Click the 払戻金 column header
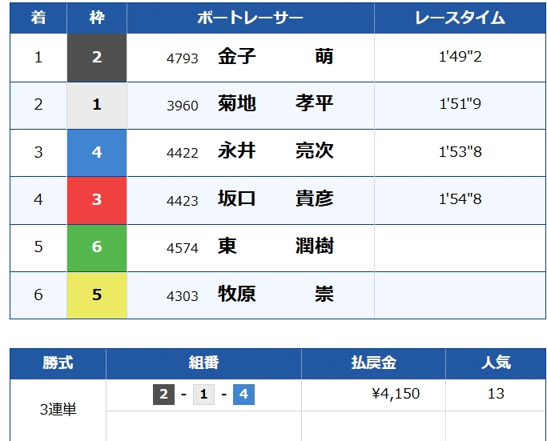Viewport: 547px width, 441px height. click(373, 363)
